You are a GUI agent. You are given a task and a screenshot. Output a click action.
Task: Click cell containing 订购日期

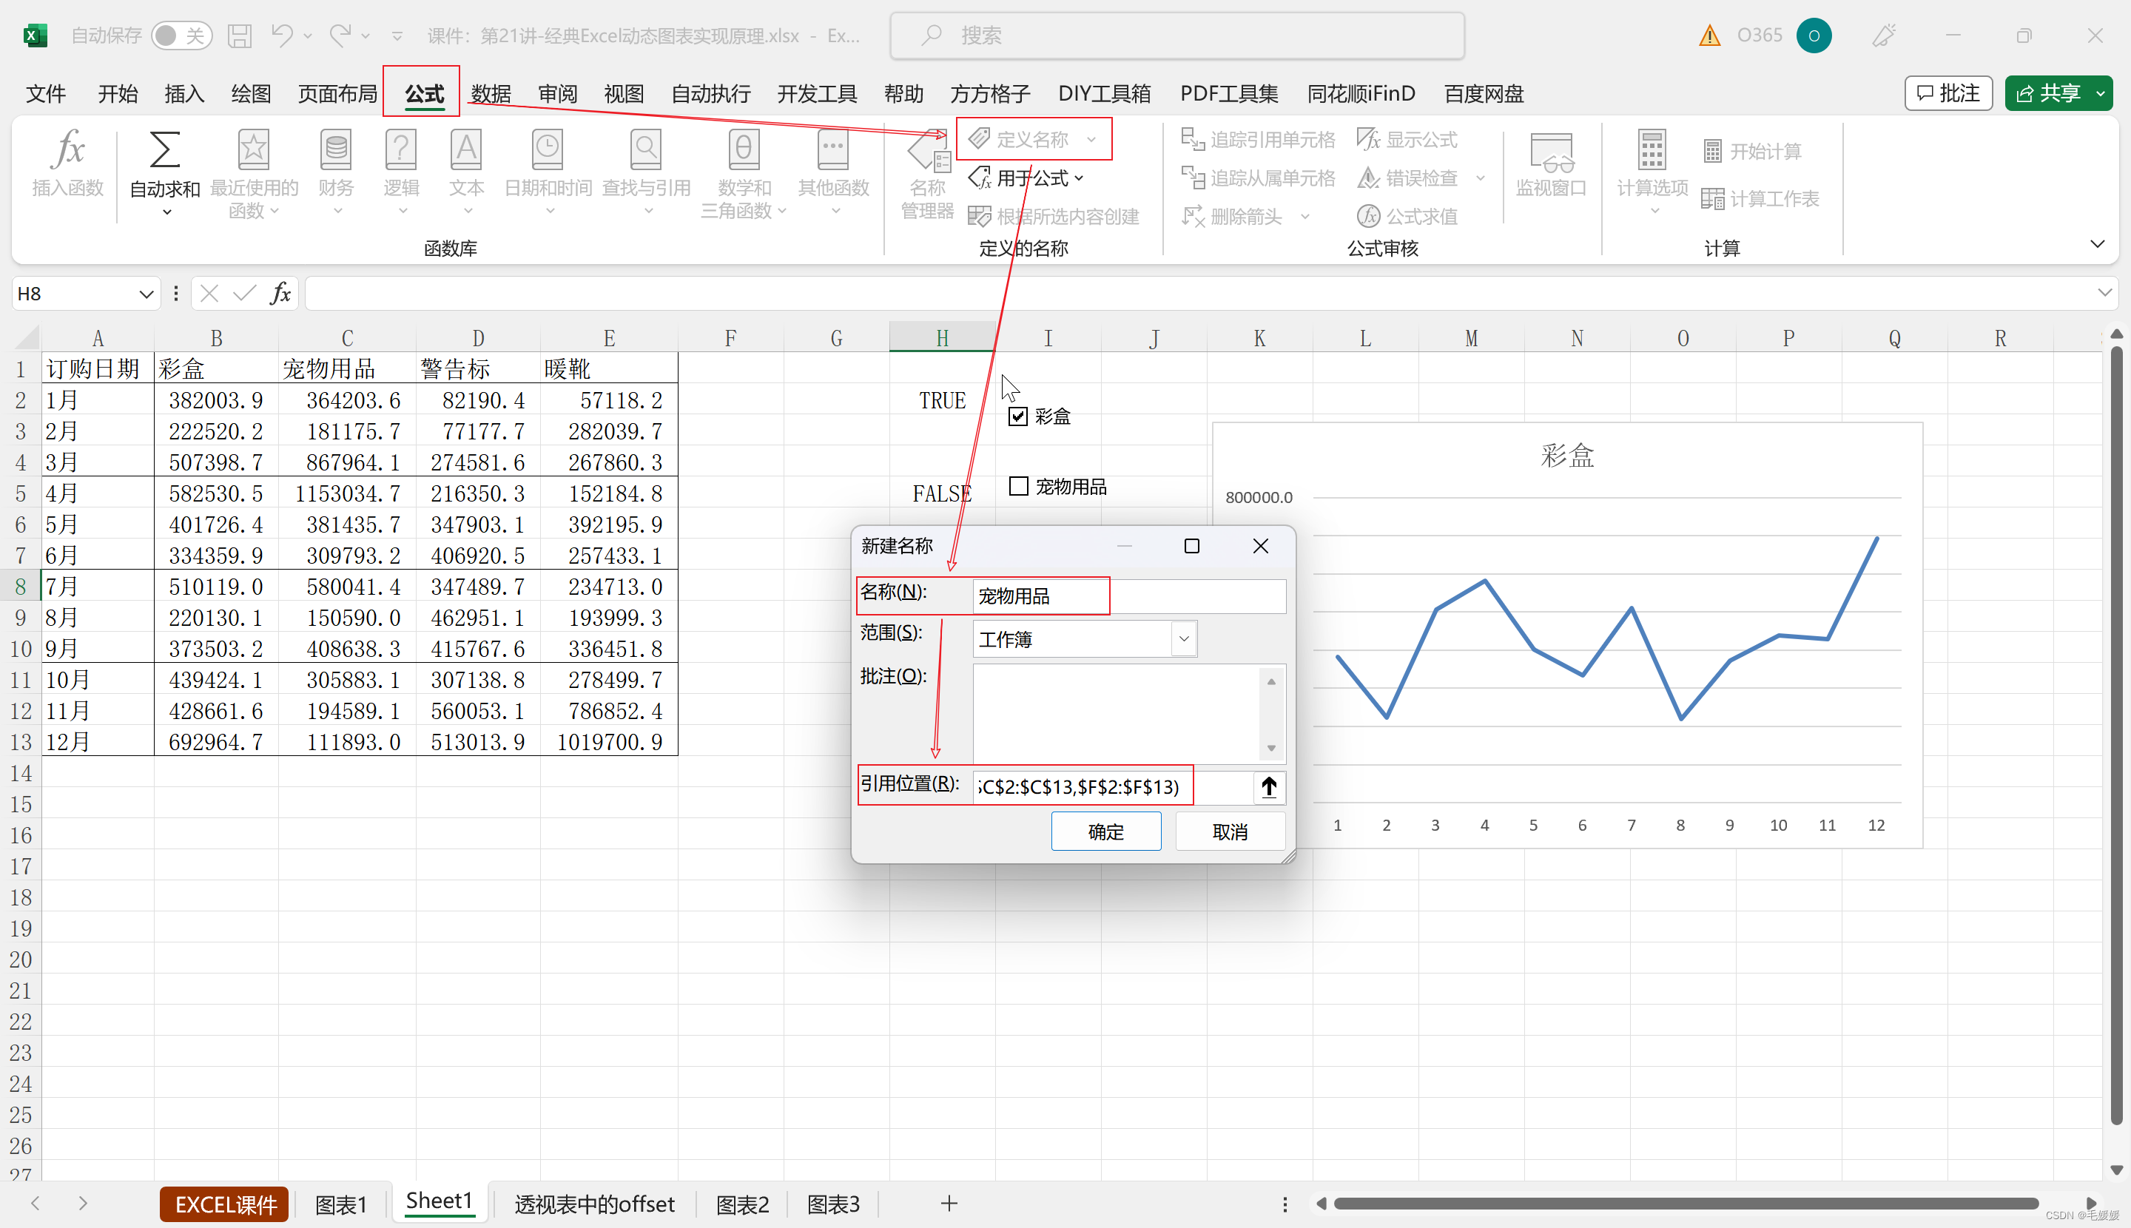pos(97,368)
